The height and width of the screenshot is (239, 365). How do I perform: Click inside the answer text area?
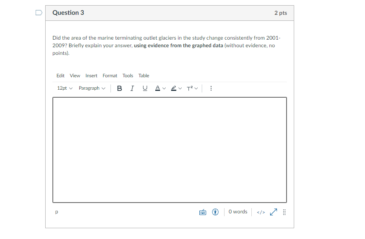(x=170, y=150)
